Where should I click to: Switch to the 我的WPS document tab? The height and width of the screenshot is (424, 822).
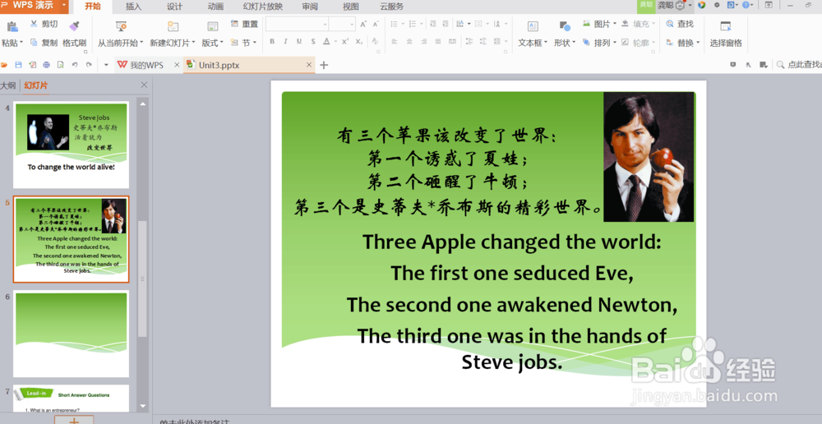(147, 65)
